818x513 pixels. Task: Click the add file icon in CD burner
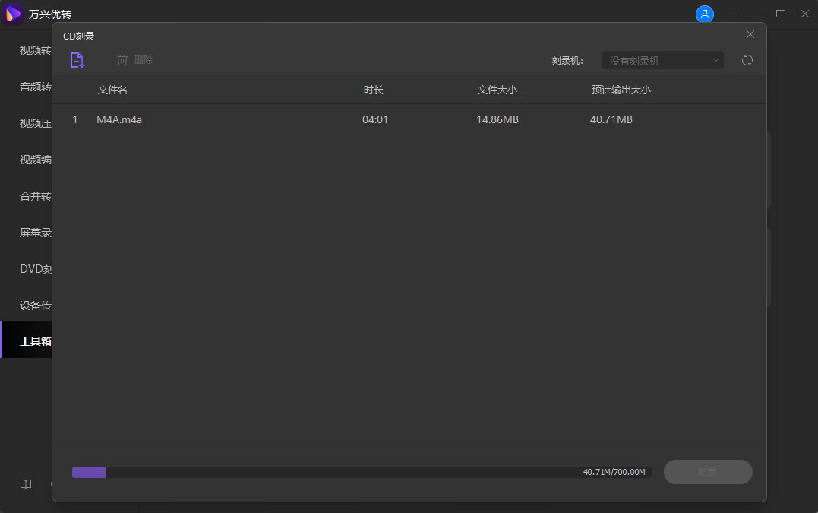click(x=77, y=60)
